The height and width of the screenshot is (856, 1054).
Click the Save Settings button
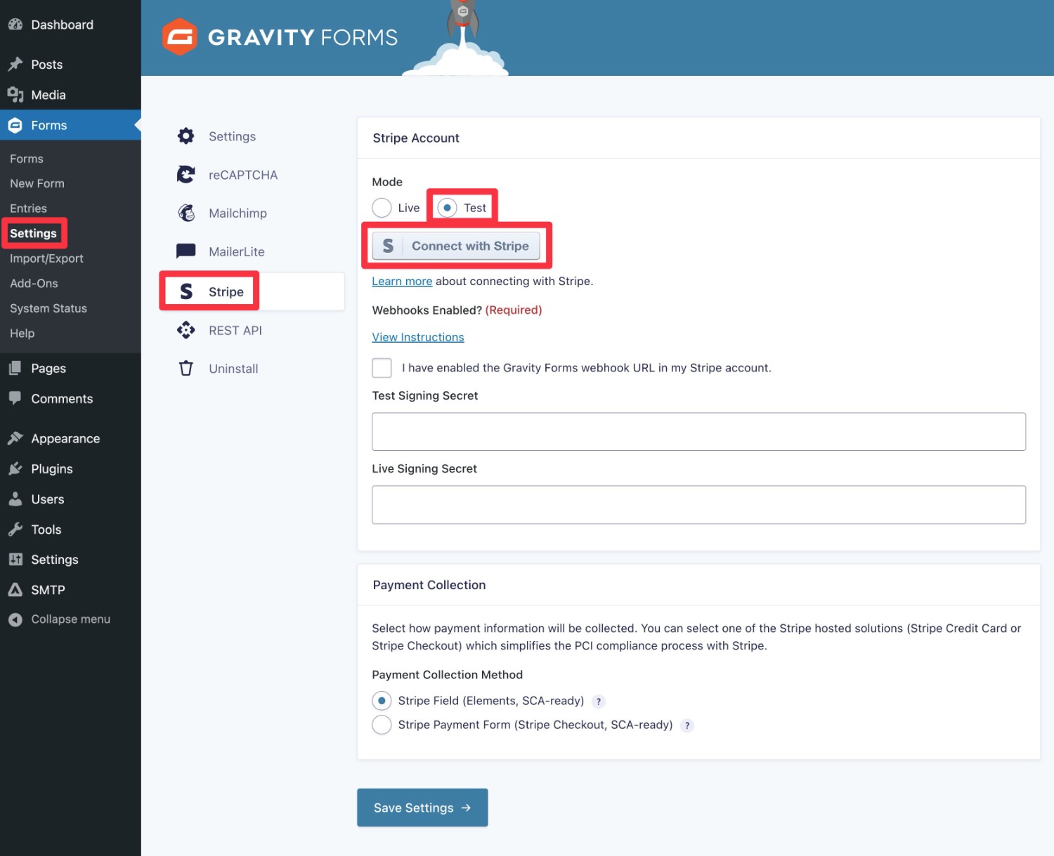click(422, 808)
